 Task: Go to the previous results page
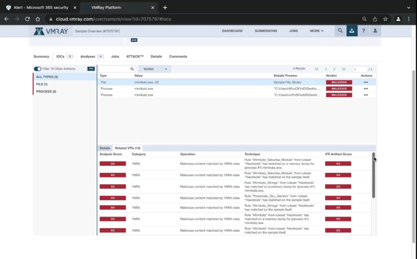326,69
